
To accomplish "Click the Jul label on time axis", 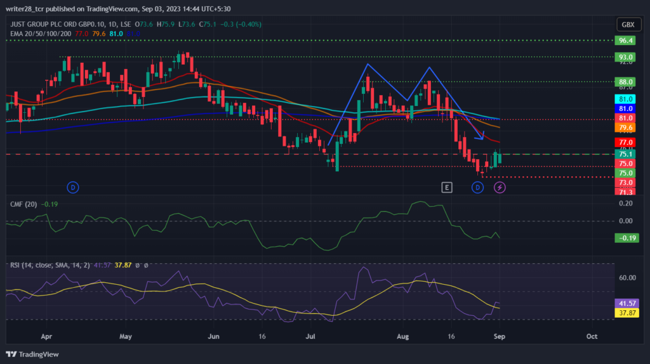I will pos(310,336).
